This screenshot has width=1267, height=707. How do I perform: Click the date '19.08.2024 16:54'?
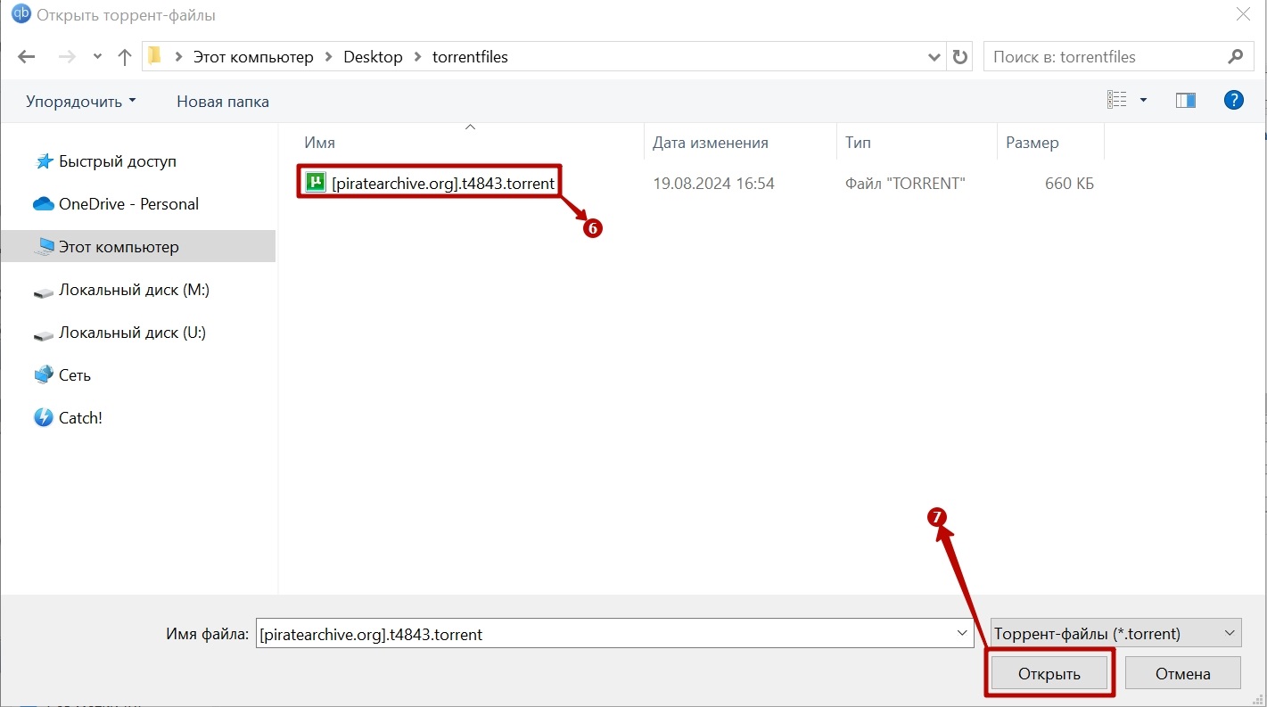coord(713,184)
